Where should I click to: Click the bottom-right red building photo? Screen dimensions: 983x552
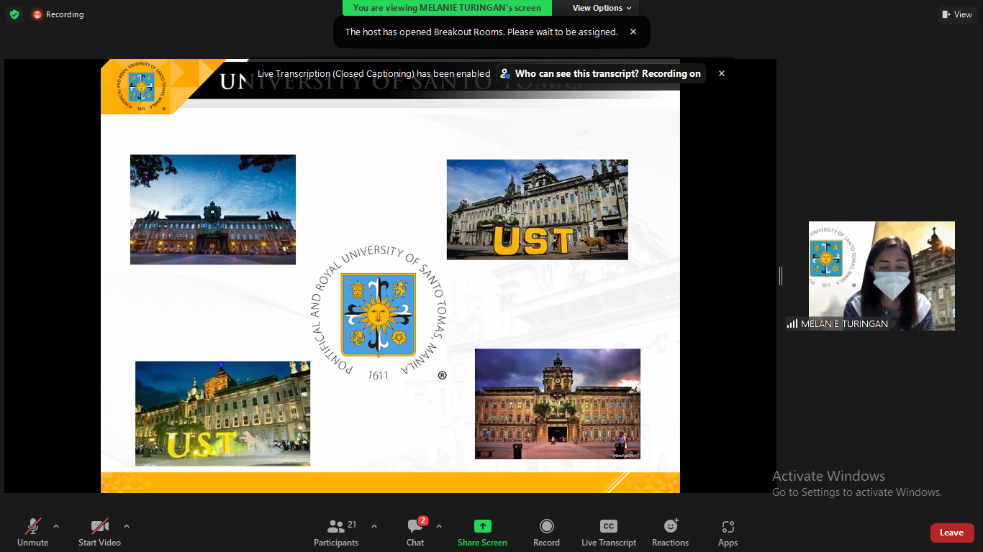(558, 404)
